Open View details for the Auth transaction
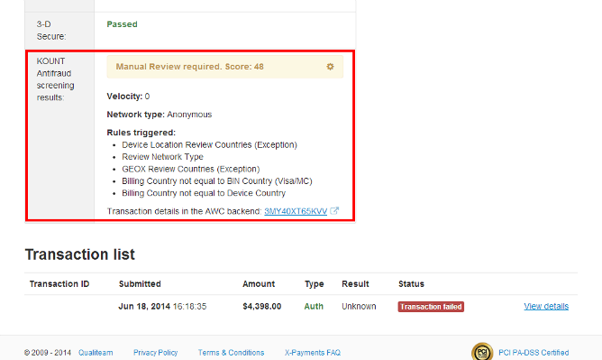Viewport: 602px width, 360px height. tap(546, 306)
